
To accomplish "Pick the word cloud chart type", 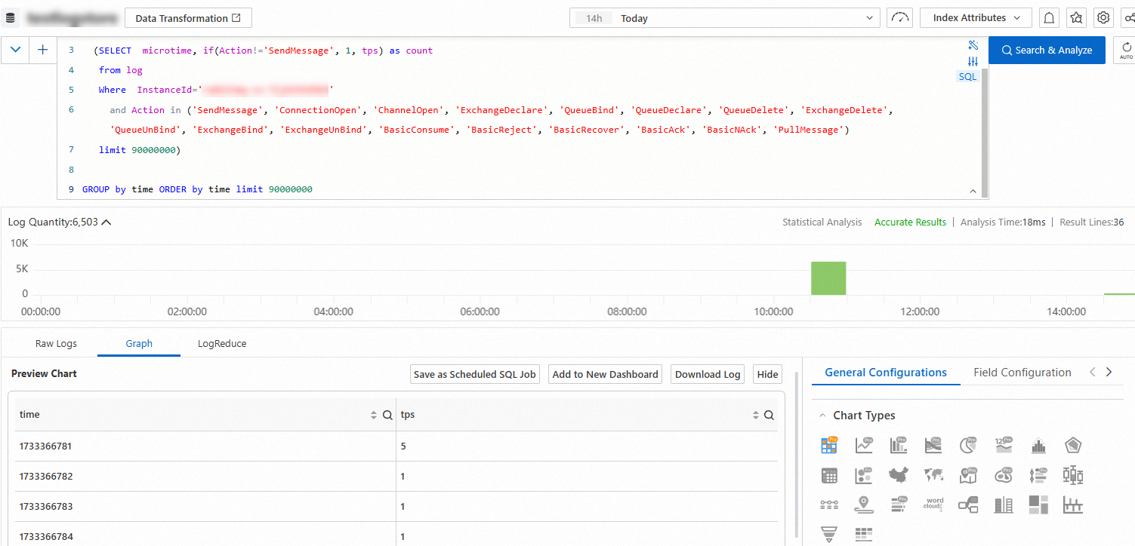I will click(x=933, y=505).
